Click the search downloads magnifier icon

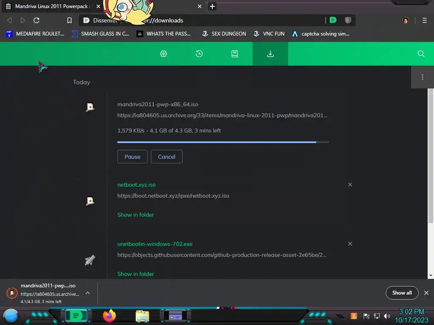pos(421,54)
